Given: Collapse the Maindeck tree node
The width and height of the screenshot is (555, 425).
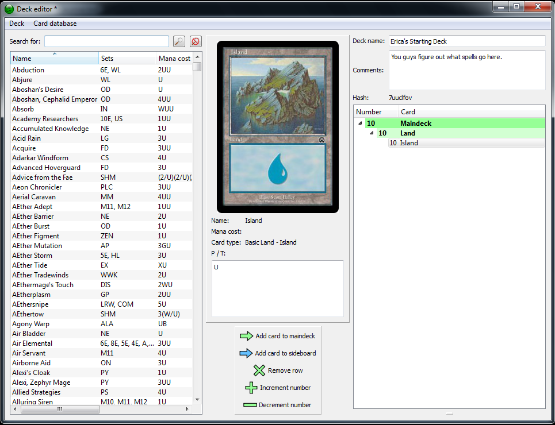Looking at the screenshot, I should click(x=360, y=123).
